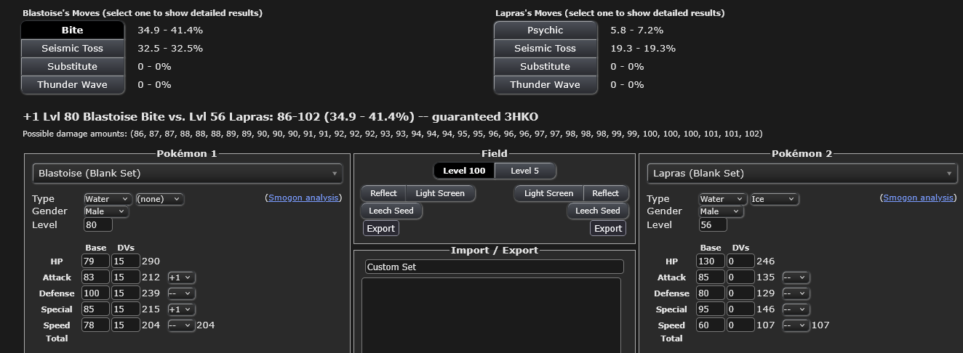963x353 pixels.
Task: Click Blastoise's Attack base field 83
Action: point(96,277)
